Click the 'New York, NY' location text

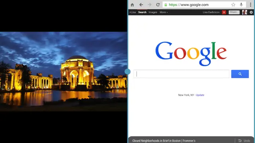pos(186,95)
